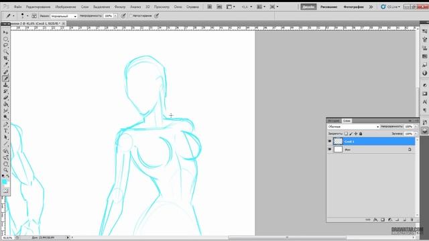
Task: Open the Фильтр menu
Action: tap(120, 7)
